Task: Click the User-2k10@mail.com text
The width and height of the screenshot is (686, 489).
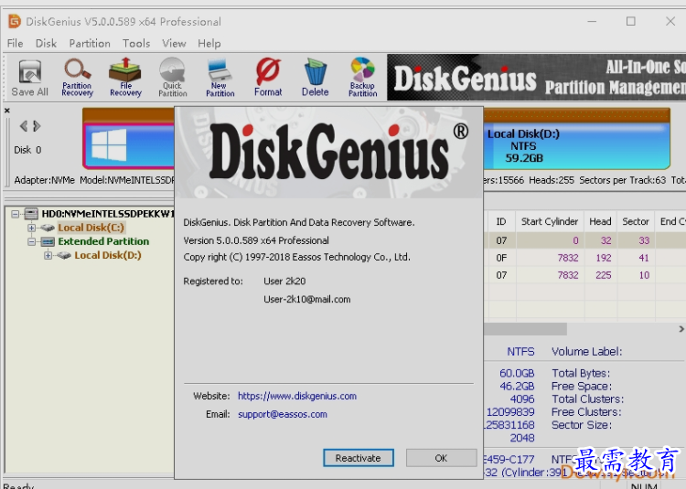Action: [306, 300]
